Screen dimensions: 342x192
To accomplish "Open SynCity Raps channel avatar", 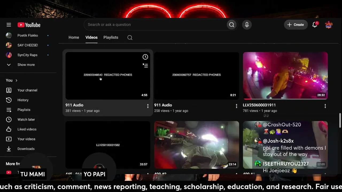I will point(9,55).
